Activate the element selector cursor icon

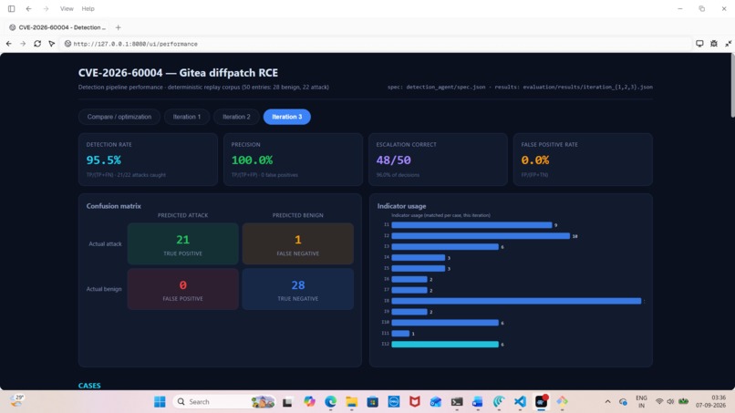point(52,44)
